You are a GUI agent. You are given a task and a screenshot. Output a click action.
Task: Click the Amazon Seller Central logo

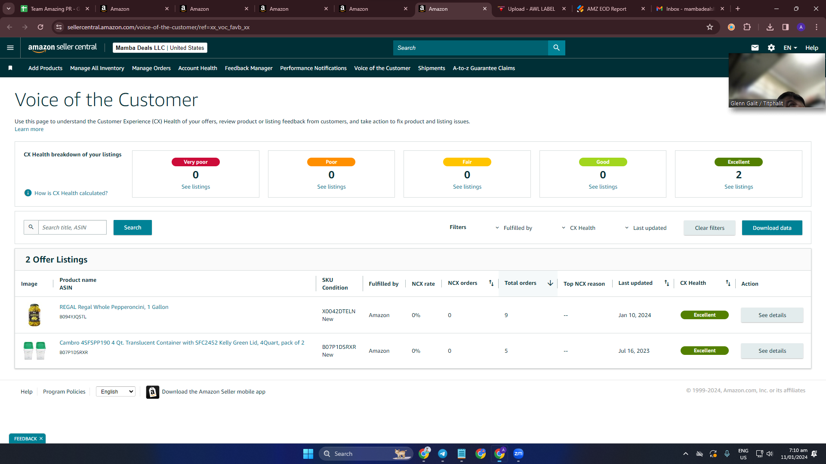(x=62, y=48)
